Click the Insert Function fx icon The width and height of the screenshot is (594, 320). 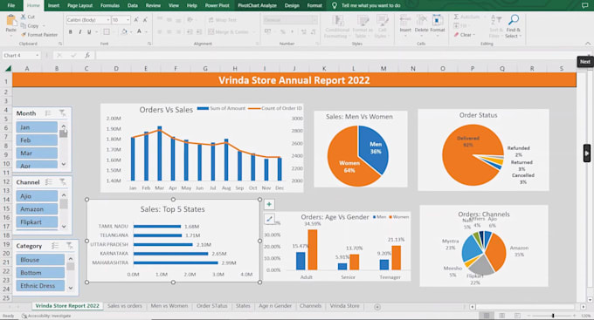click(x=87, y=55)
